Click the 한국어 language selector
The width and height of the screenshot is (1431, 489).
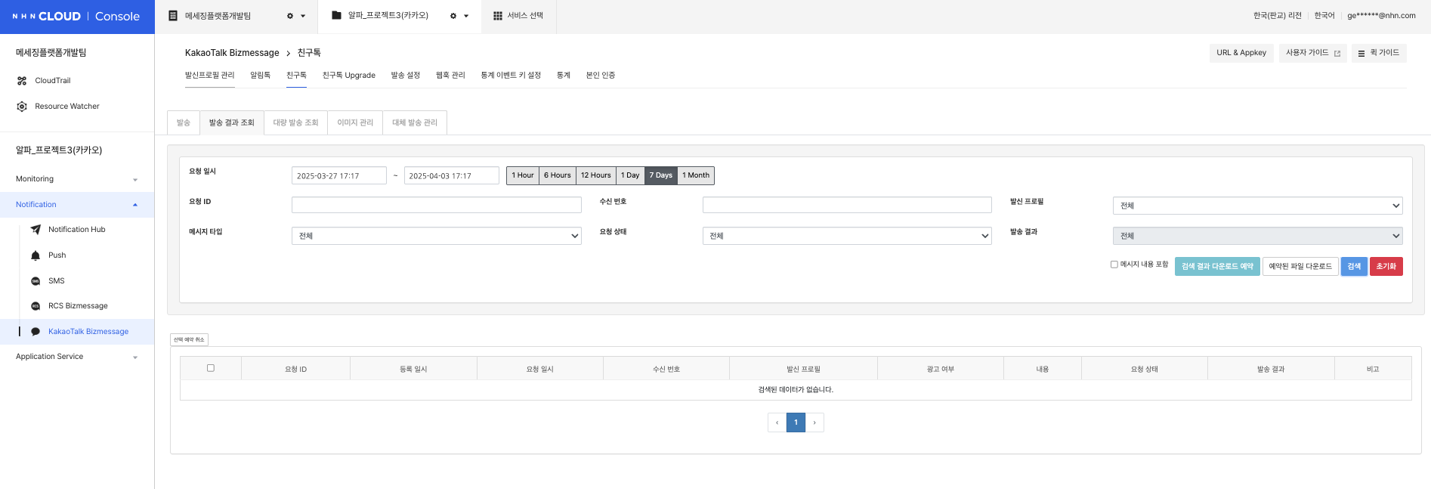1324,16
